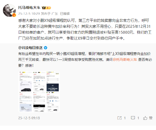Screen dimensions: 156x130
Task: Open original post time 25-12-5 09:18
Action: coord(29,118)
